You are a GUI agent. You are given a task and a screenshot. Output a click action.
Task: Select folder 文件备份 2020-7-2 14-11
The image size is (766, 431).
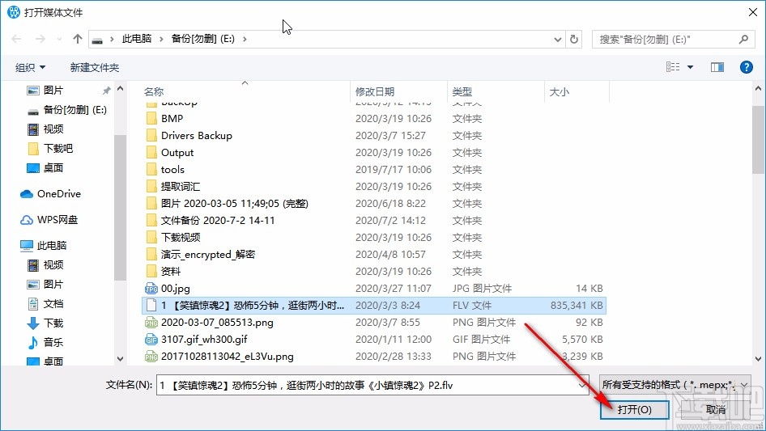tap(374, 221)
